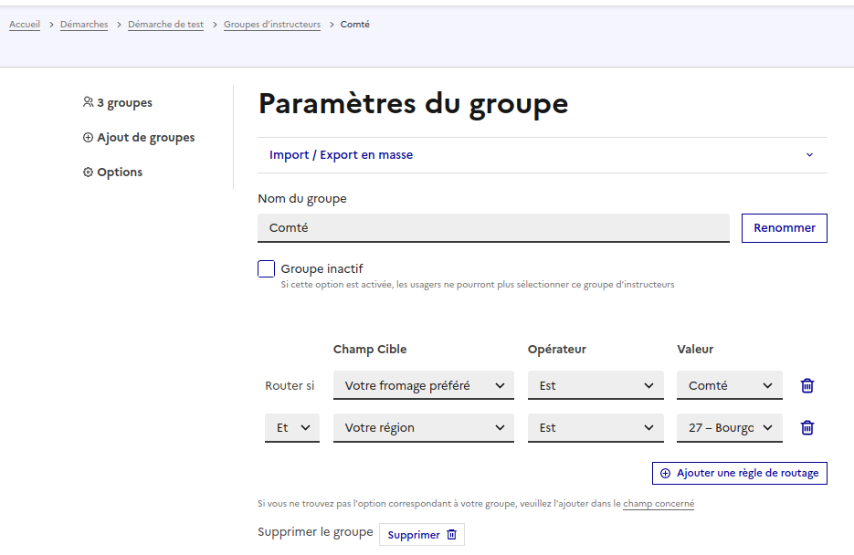This screenshot has height=555, width=854.
Task: Click the trash icon in Supprimer button
Action: (451, 535)
